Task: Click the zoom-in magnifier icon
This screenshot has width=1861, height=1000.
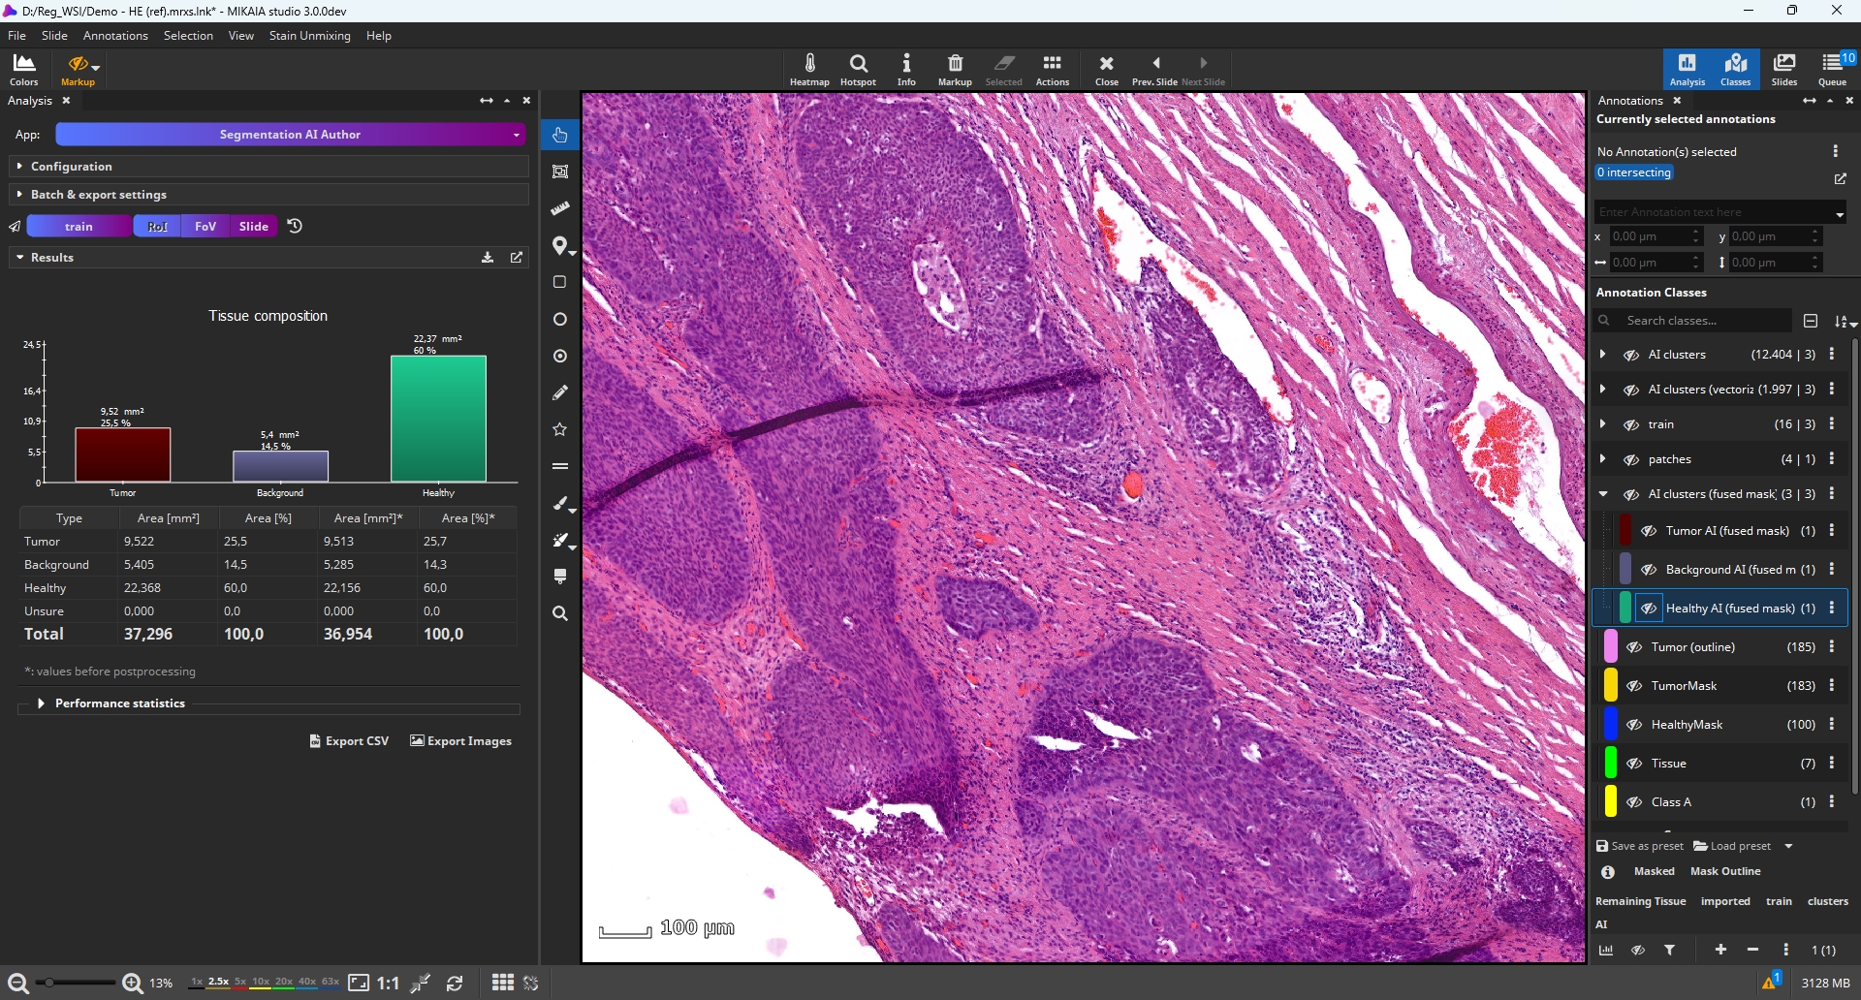Action: point(133,984)
